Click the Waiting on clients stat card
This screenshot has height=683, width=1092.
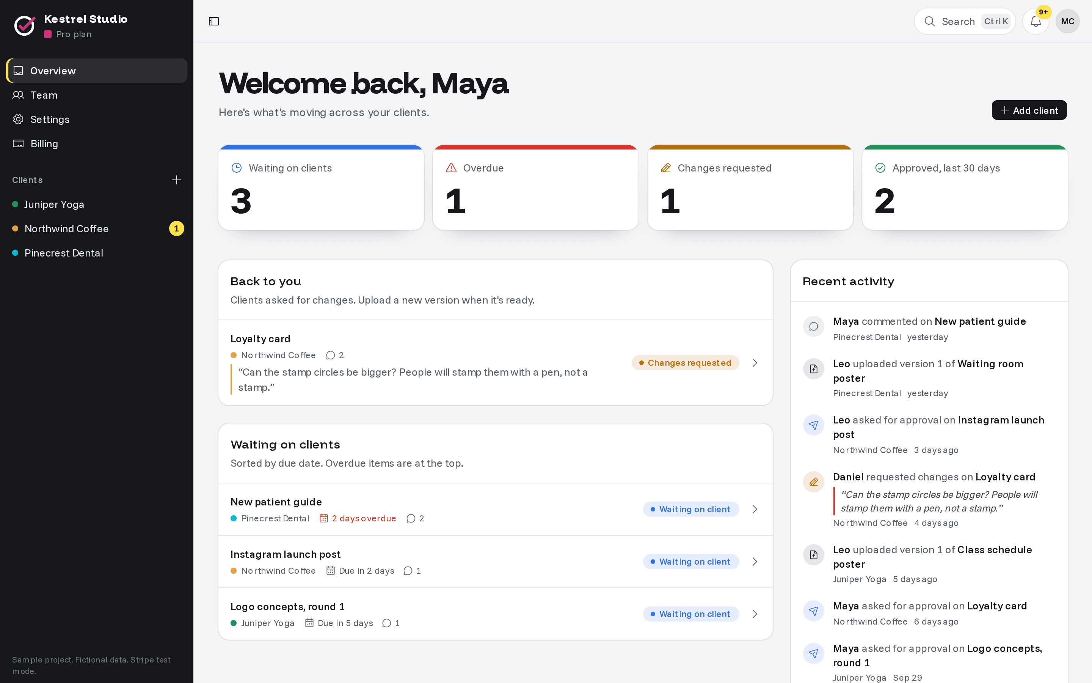321,187
